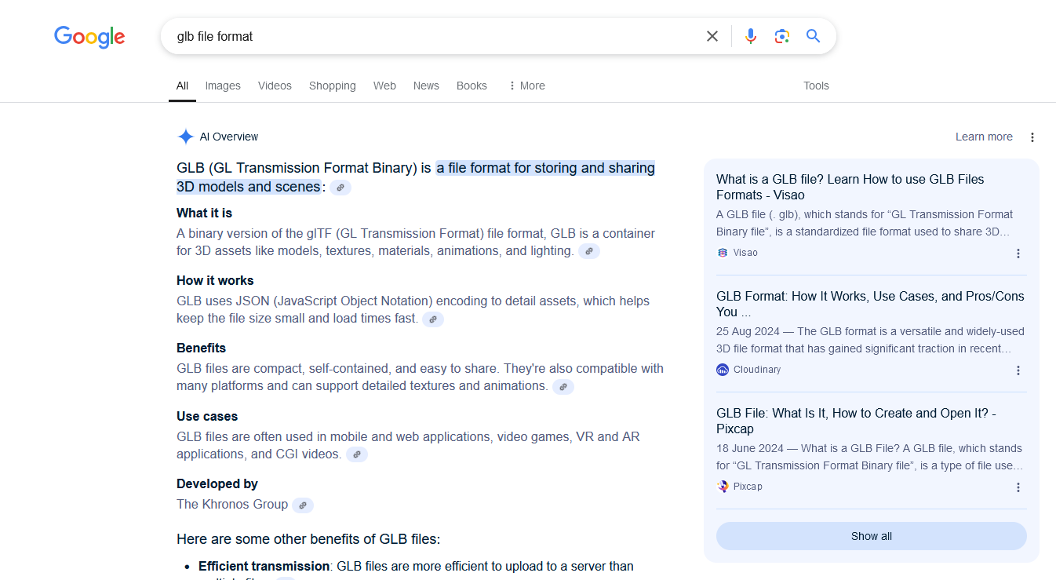1056x580 pixels.
Task: Click the highlighted 'a file format for storing' text
Action: (x=545, y=168)
